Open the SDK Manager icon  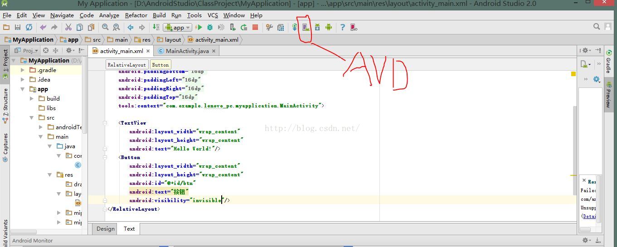click(x=317, y=27)
